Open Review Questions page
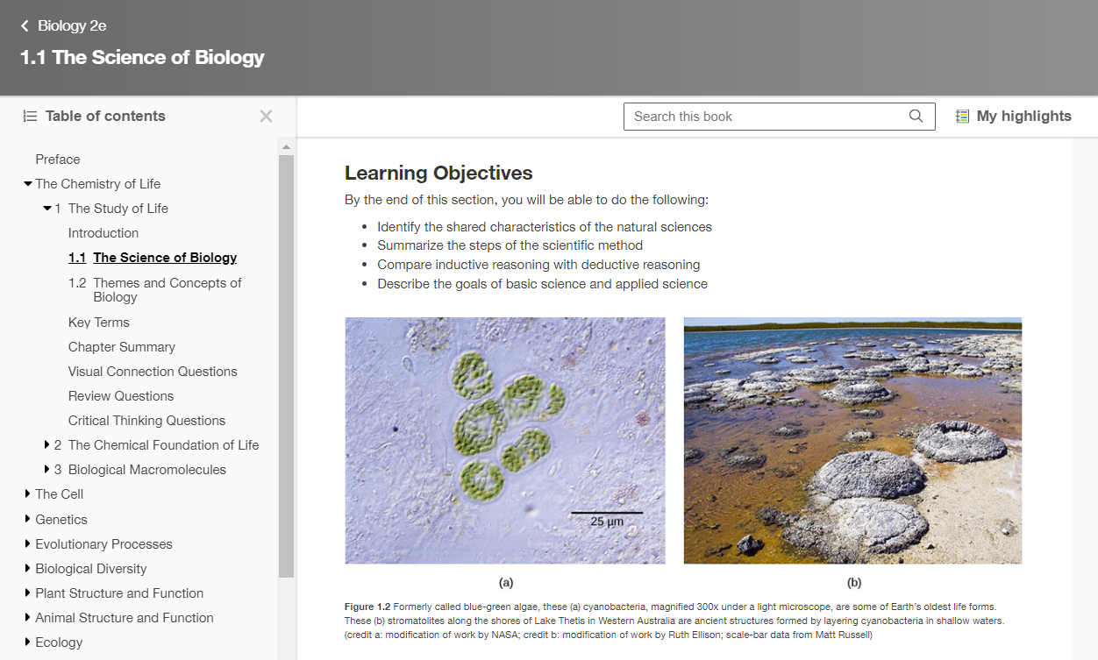This screenshot has width=1098, height=660. point(121,396)
